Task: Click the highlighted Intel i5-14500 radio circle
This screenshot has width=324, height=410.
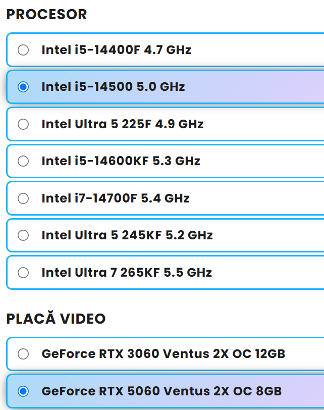Action: [23, 87]
